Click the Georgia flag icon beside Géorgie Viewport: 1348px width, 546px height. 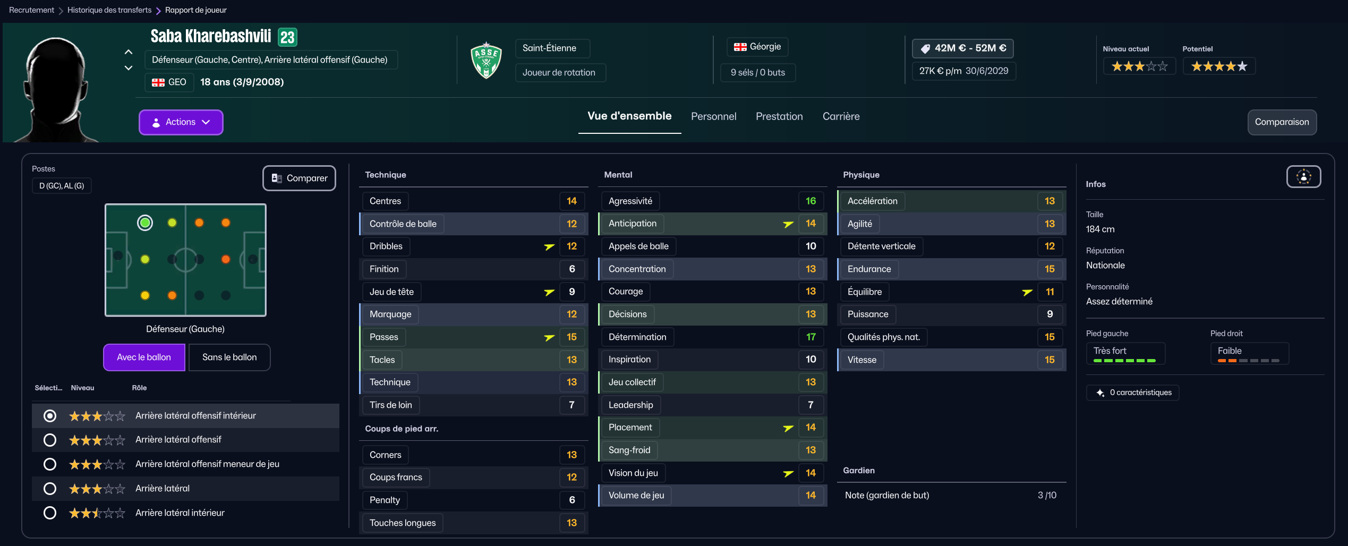tap(740, 47)
